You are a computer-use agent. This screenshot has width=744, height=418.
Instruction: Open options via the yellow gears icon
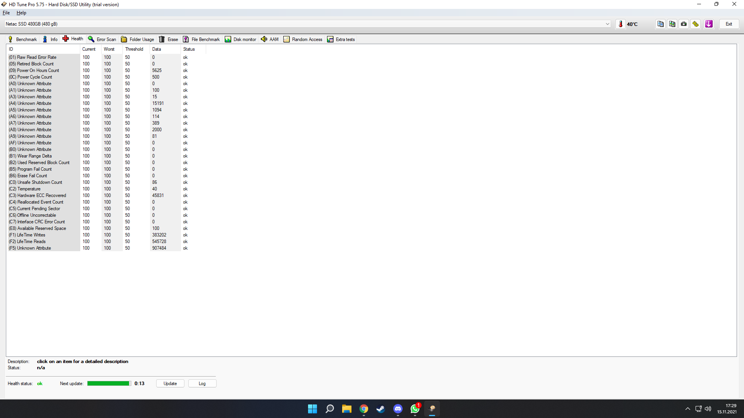click(696, 24)
